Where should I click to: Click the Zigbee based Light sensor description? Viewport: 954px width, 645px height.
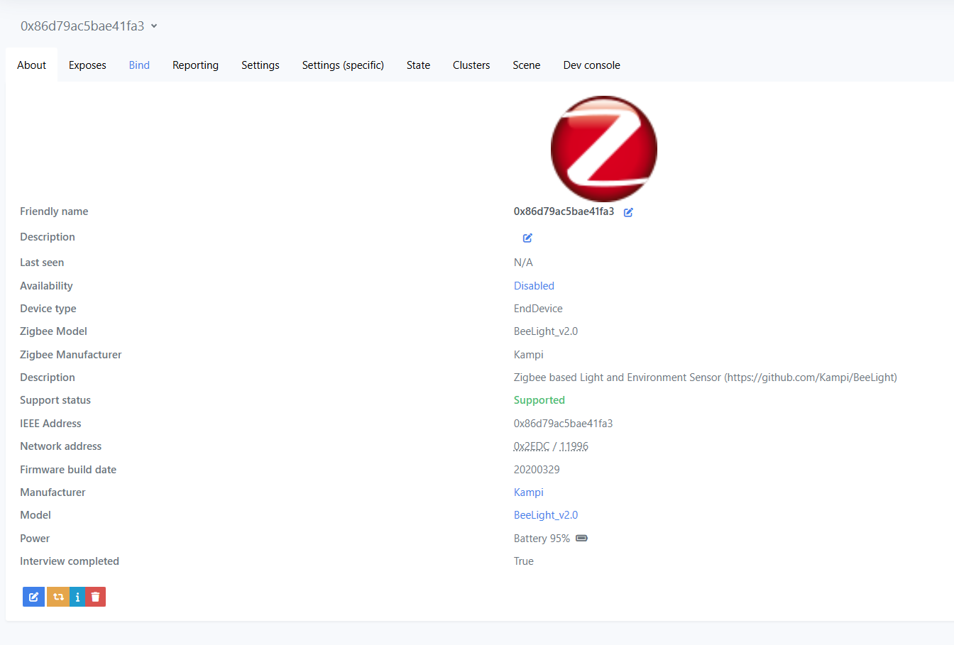(x=706, y=377)
